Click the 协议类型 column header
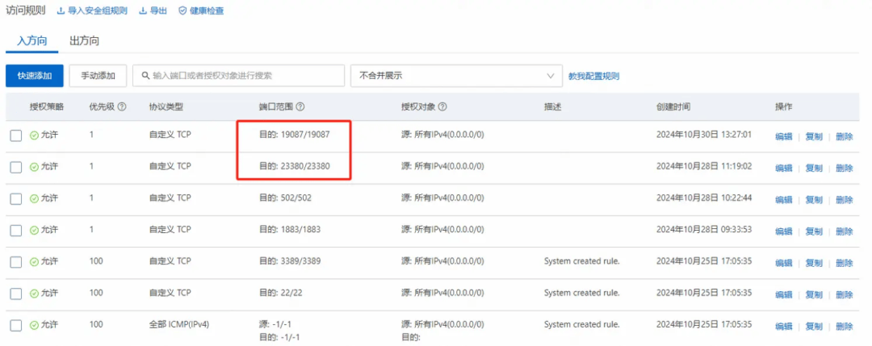 pyautogui.click(x=166, y=106)
